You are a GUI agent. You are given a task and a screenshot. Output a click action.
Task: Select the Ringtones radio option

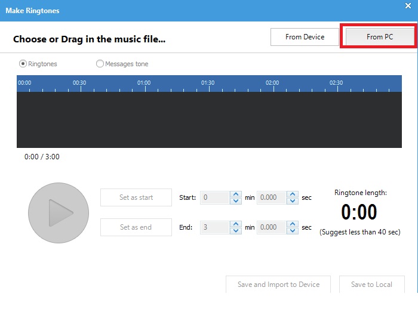click(x=23, y=64)
